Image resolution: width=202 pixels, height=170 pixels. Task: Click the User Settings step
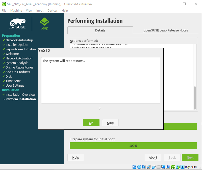(15, 86)
